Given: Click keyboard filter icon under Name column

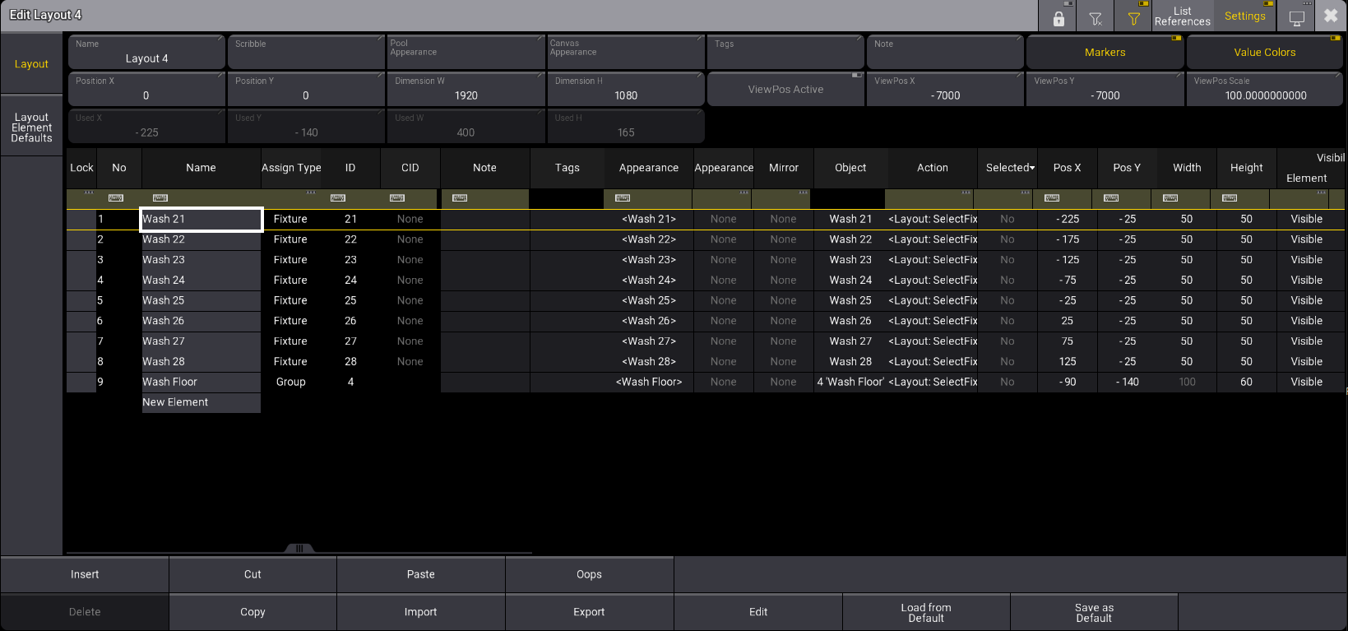Looking at the screenshot, I should tap(160, 198).
